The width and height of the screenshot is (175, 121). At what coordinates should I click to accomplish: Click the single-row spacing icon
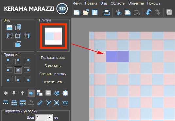[x=6, y=102]
